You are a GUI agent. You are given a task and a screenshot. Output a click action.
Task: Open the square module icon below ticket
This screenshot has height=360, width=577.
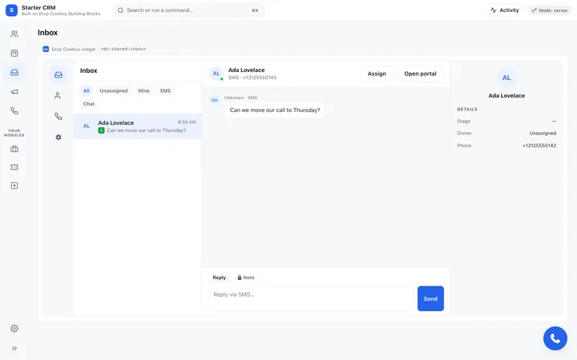click(14, 186)
